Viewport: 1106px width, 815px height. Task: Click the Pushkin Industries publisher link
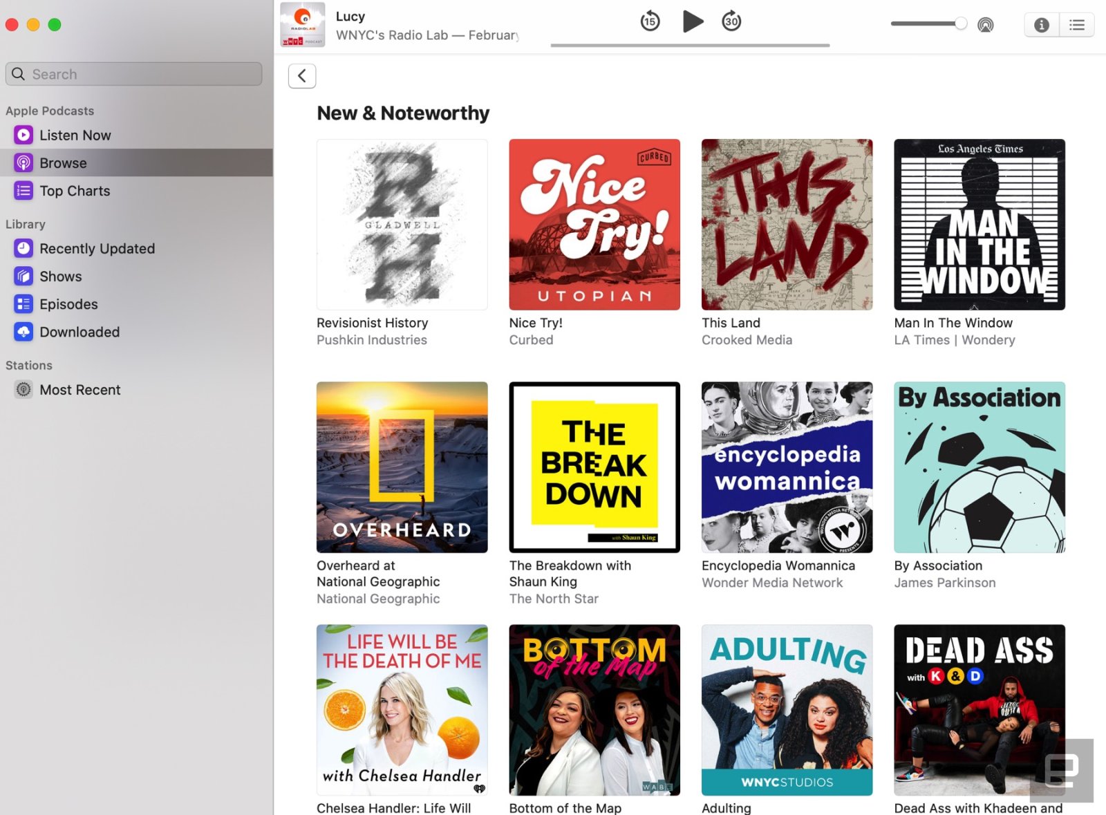(x=372, y=340)
